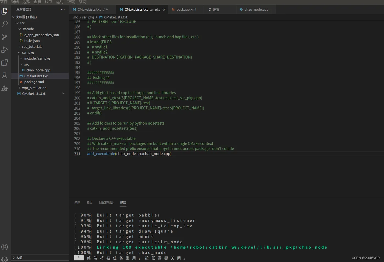Open the Source Control view
The image size is (384, 262).
point(5,37)
